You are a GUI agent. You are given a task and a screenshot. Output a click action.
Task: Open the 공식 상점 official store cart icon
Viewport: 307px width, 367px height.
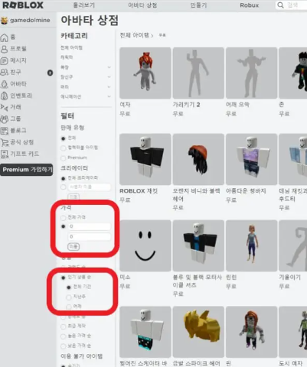coord(5,142)
